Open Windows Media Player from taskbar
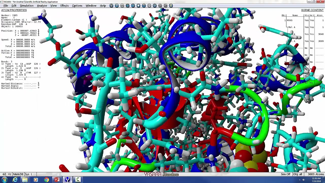 click(36, 180)
